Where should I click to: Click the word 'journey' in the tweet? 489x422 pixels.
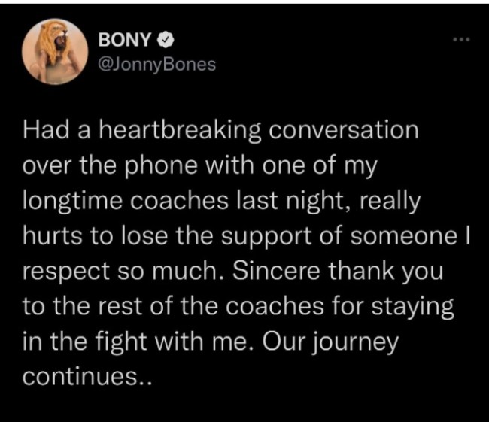pos(366,341)
